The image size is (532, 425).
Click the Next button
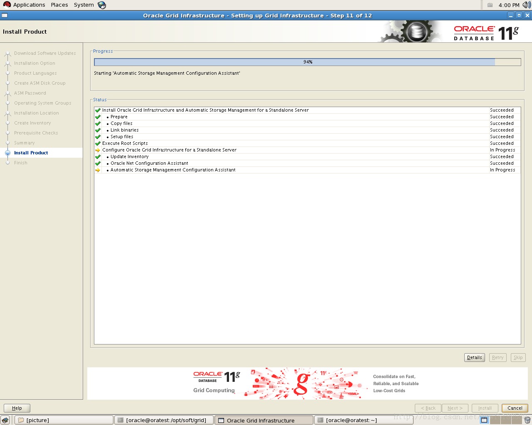pyautogui.click(x=455, y=408)
